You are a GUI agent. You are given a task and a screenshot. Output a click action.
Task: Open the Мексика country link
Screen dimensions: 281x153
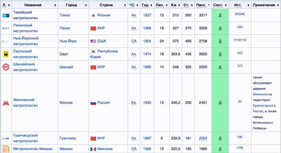[105, 149]
